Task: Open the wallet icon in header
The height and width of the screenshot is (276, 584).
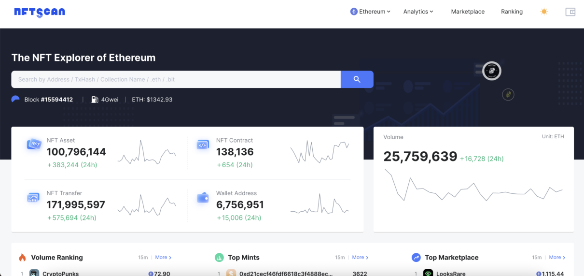Action: (570, 12)
